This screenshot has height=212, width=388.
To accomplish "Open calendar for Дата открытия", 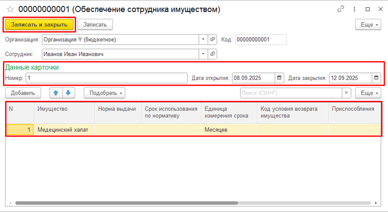I will [x=279, y=78].
